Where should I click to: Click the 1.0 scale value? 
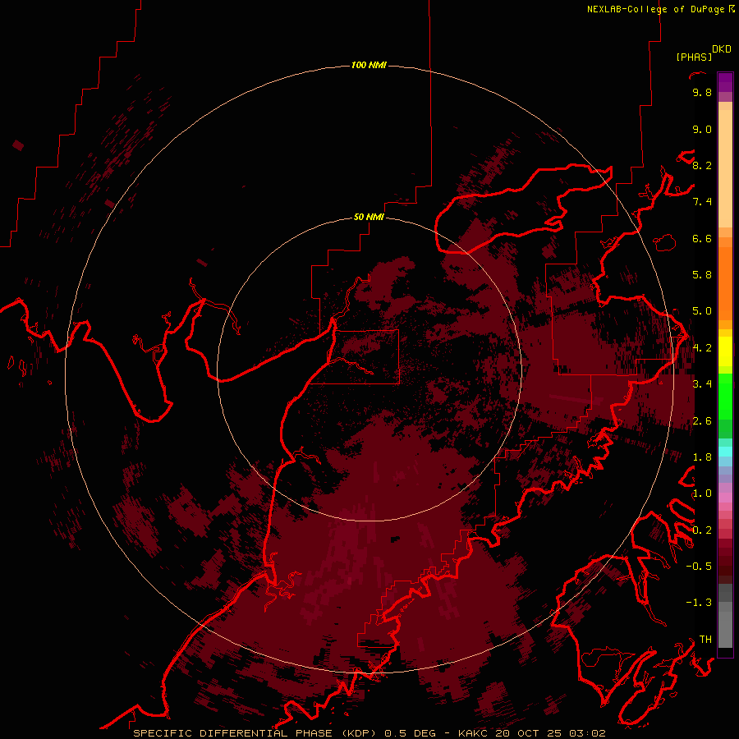(702, 493)
